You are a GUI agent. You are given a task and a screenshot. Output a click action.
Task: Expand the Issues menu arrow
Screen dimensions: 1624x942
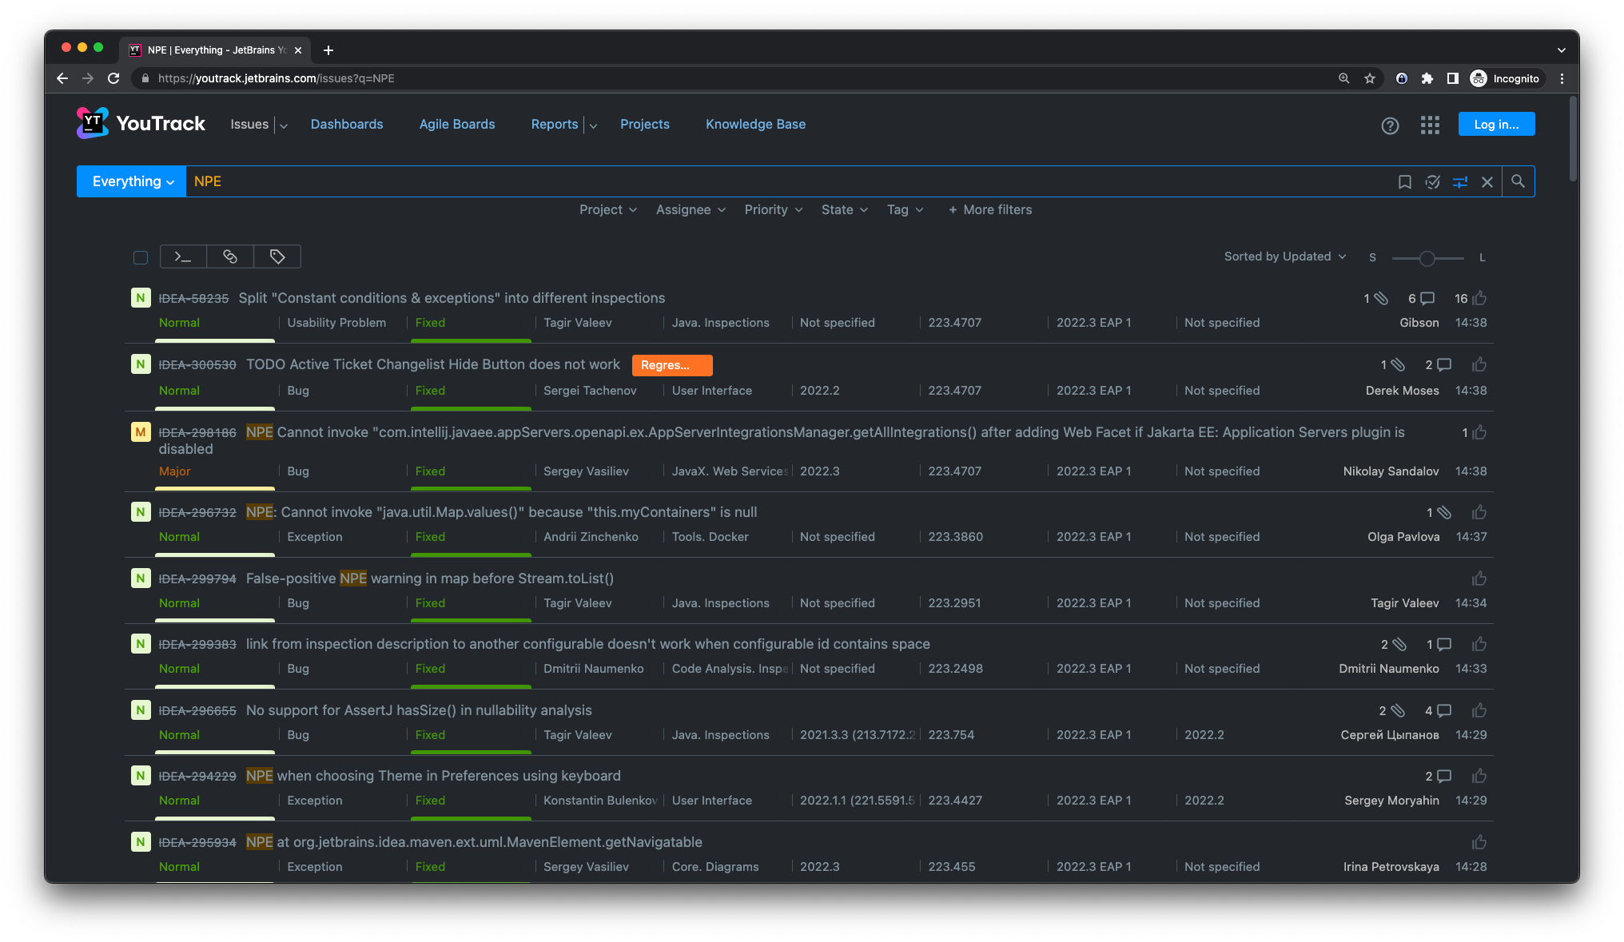pos(284,125)
